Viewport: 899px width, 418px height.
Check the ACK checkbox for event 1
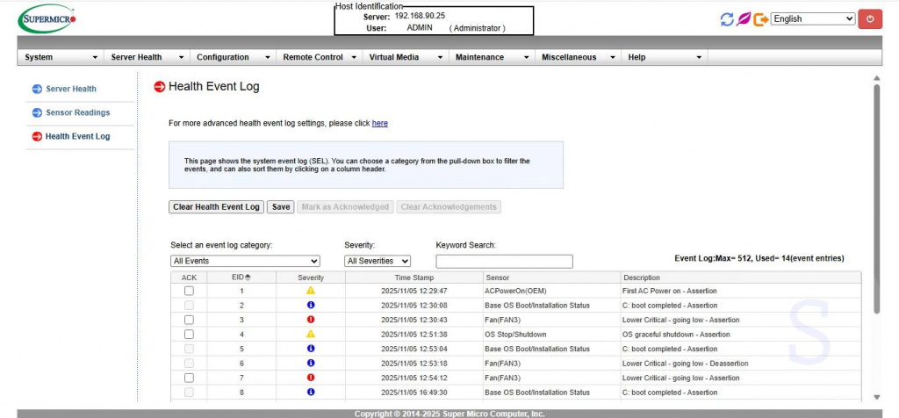tap(189, 291)
